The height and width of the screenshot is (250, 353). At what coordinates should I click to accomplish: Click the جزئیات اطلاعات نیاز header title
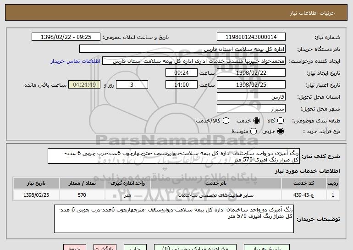pyautogui.click(x=313, y=13)
